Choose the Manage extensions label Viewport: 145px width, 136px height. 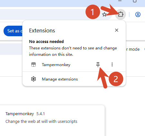click(60, 79)
